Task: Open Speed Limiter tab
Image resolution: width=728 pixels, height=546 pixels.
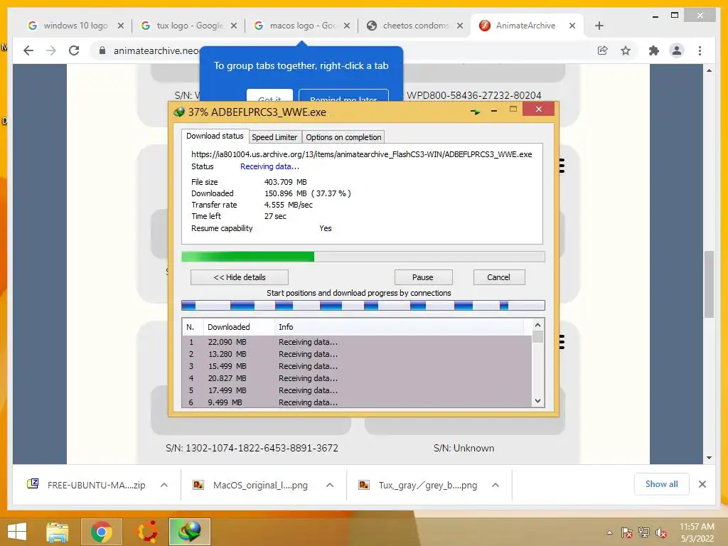Action: pyautogui.click(x=274, y=137)
